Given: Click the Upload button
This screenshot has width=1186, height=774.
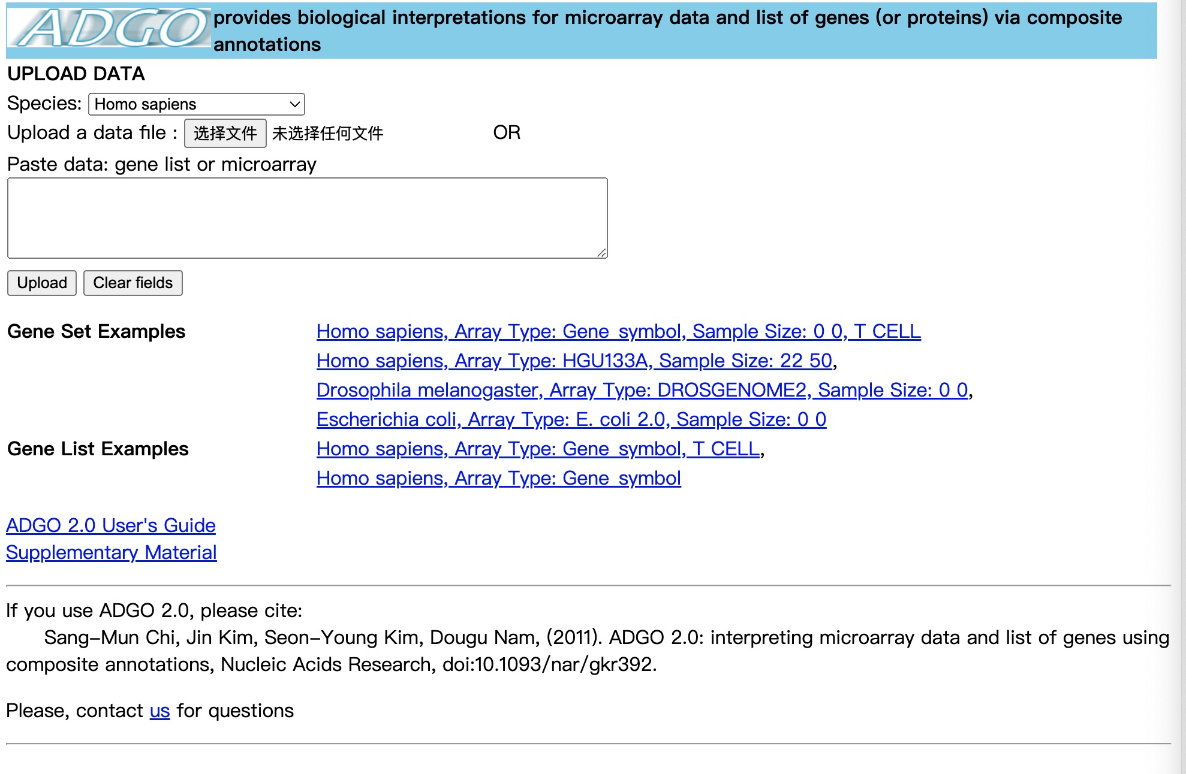Looking at the screenshot, I should 42,283.
